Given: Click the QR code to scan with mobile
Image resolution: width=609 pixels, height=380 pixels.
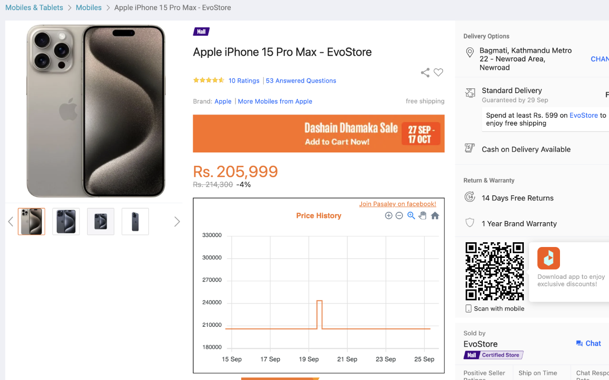Looking at the screenshot, I should [495, 271].
